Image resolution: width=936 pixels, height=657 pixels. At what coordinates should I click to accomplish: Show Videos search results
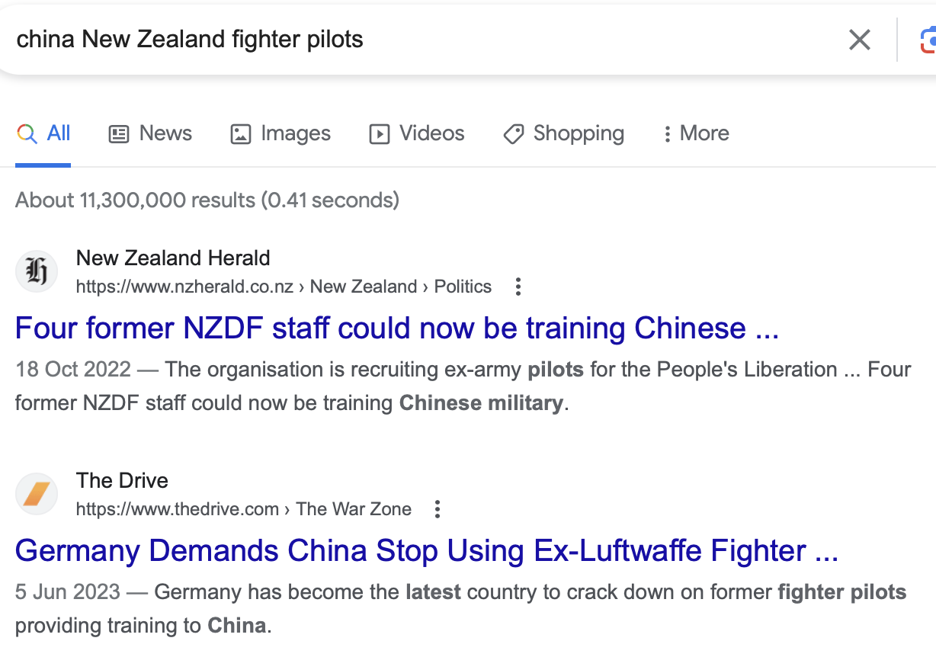[x=417, y=133]
